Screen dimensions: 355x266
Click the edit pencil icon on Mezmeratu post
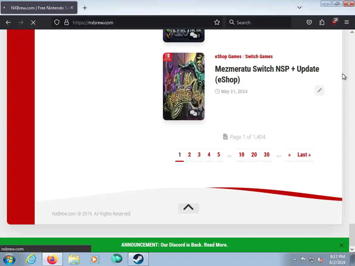tap(319, 90)
